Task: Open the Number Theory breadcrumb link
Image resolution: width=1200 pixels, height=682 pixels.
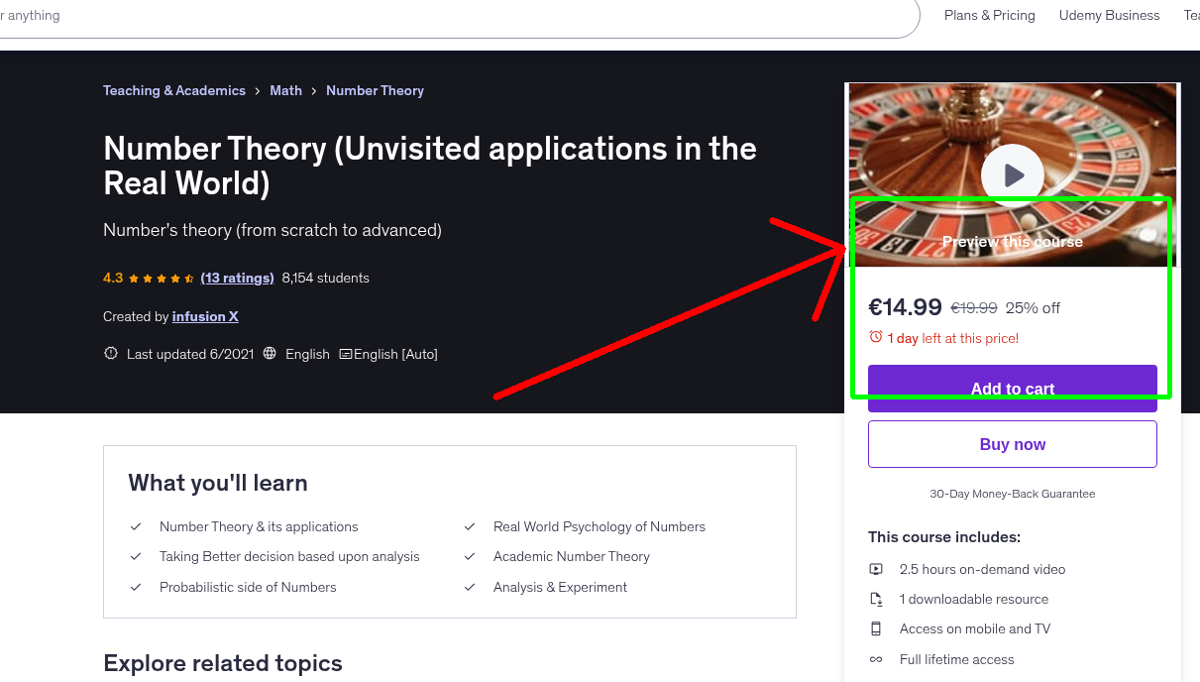Action: 375,90
